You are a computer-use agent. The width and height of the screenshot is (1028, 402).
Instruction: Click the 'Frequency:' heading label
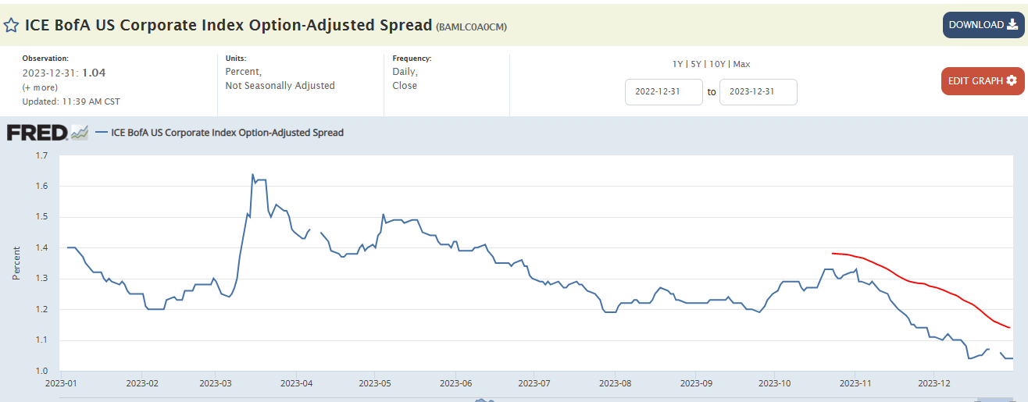[x=412, y=59]
